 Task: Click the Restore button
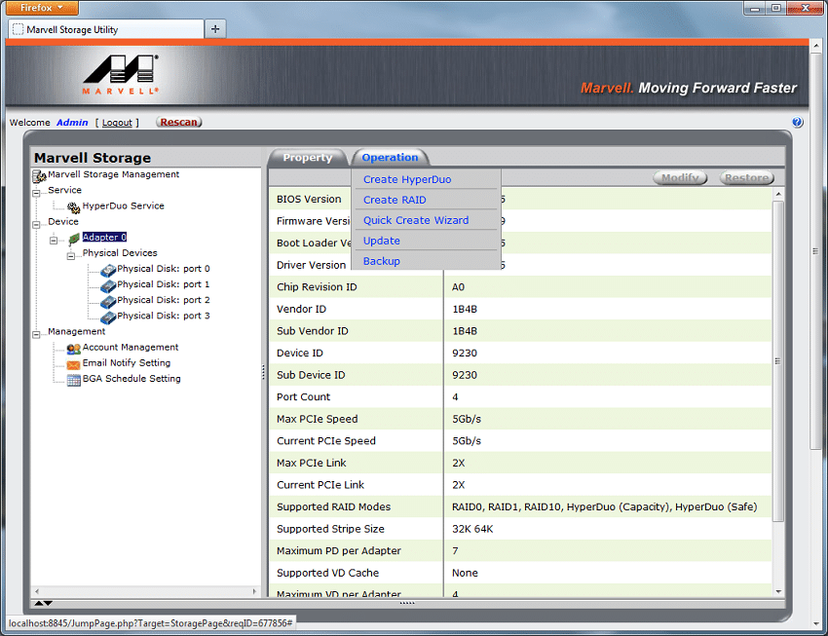point(747,178)
